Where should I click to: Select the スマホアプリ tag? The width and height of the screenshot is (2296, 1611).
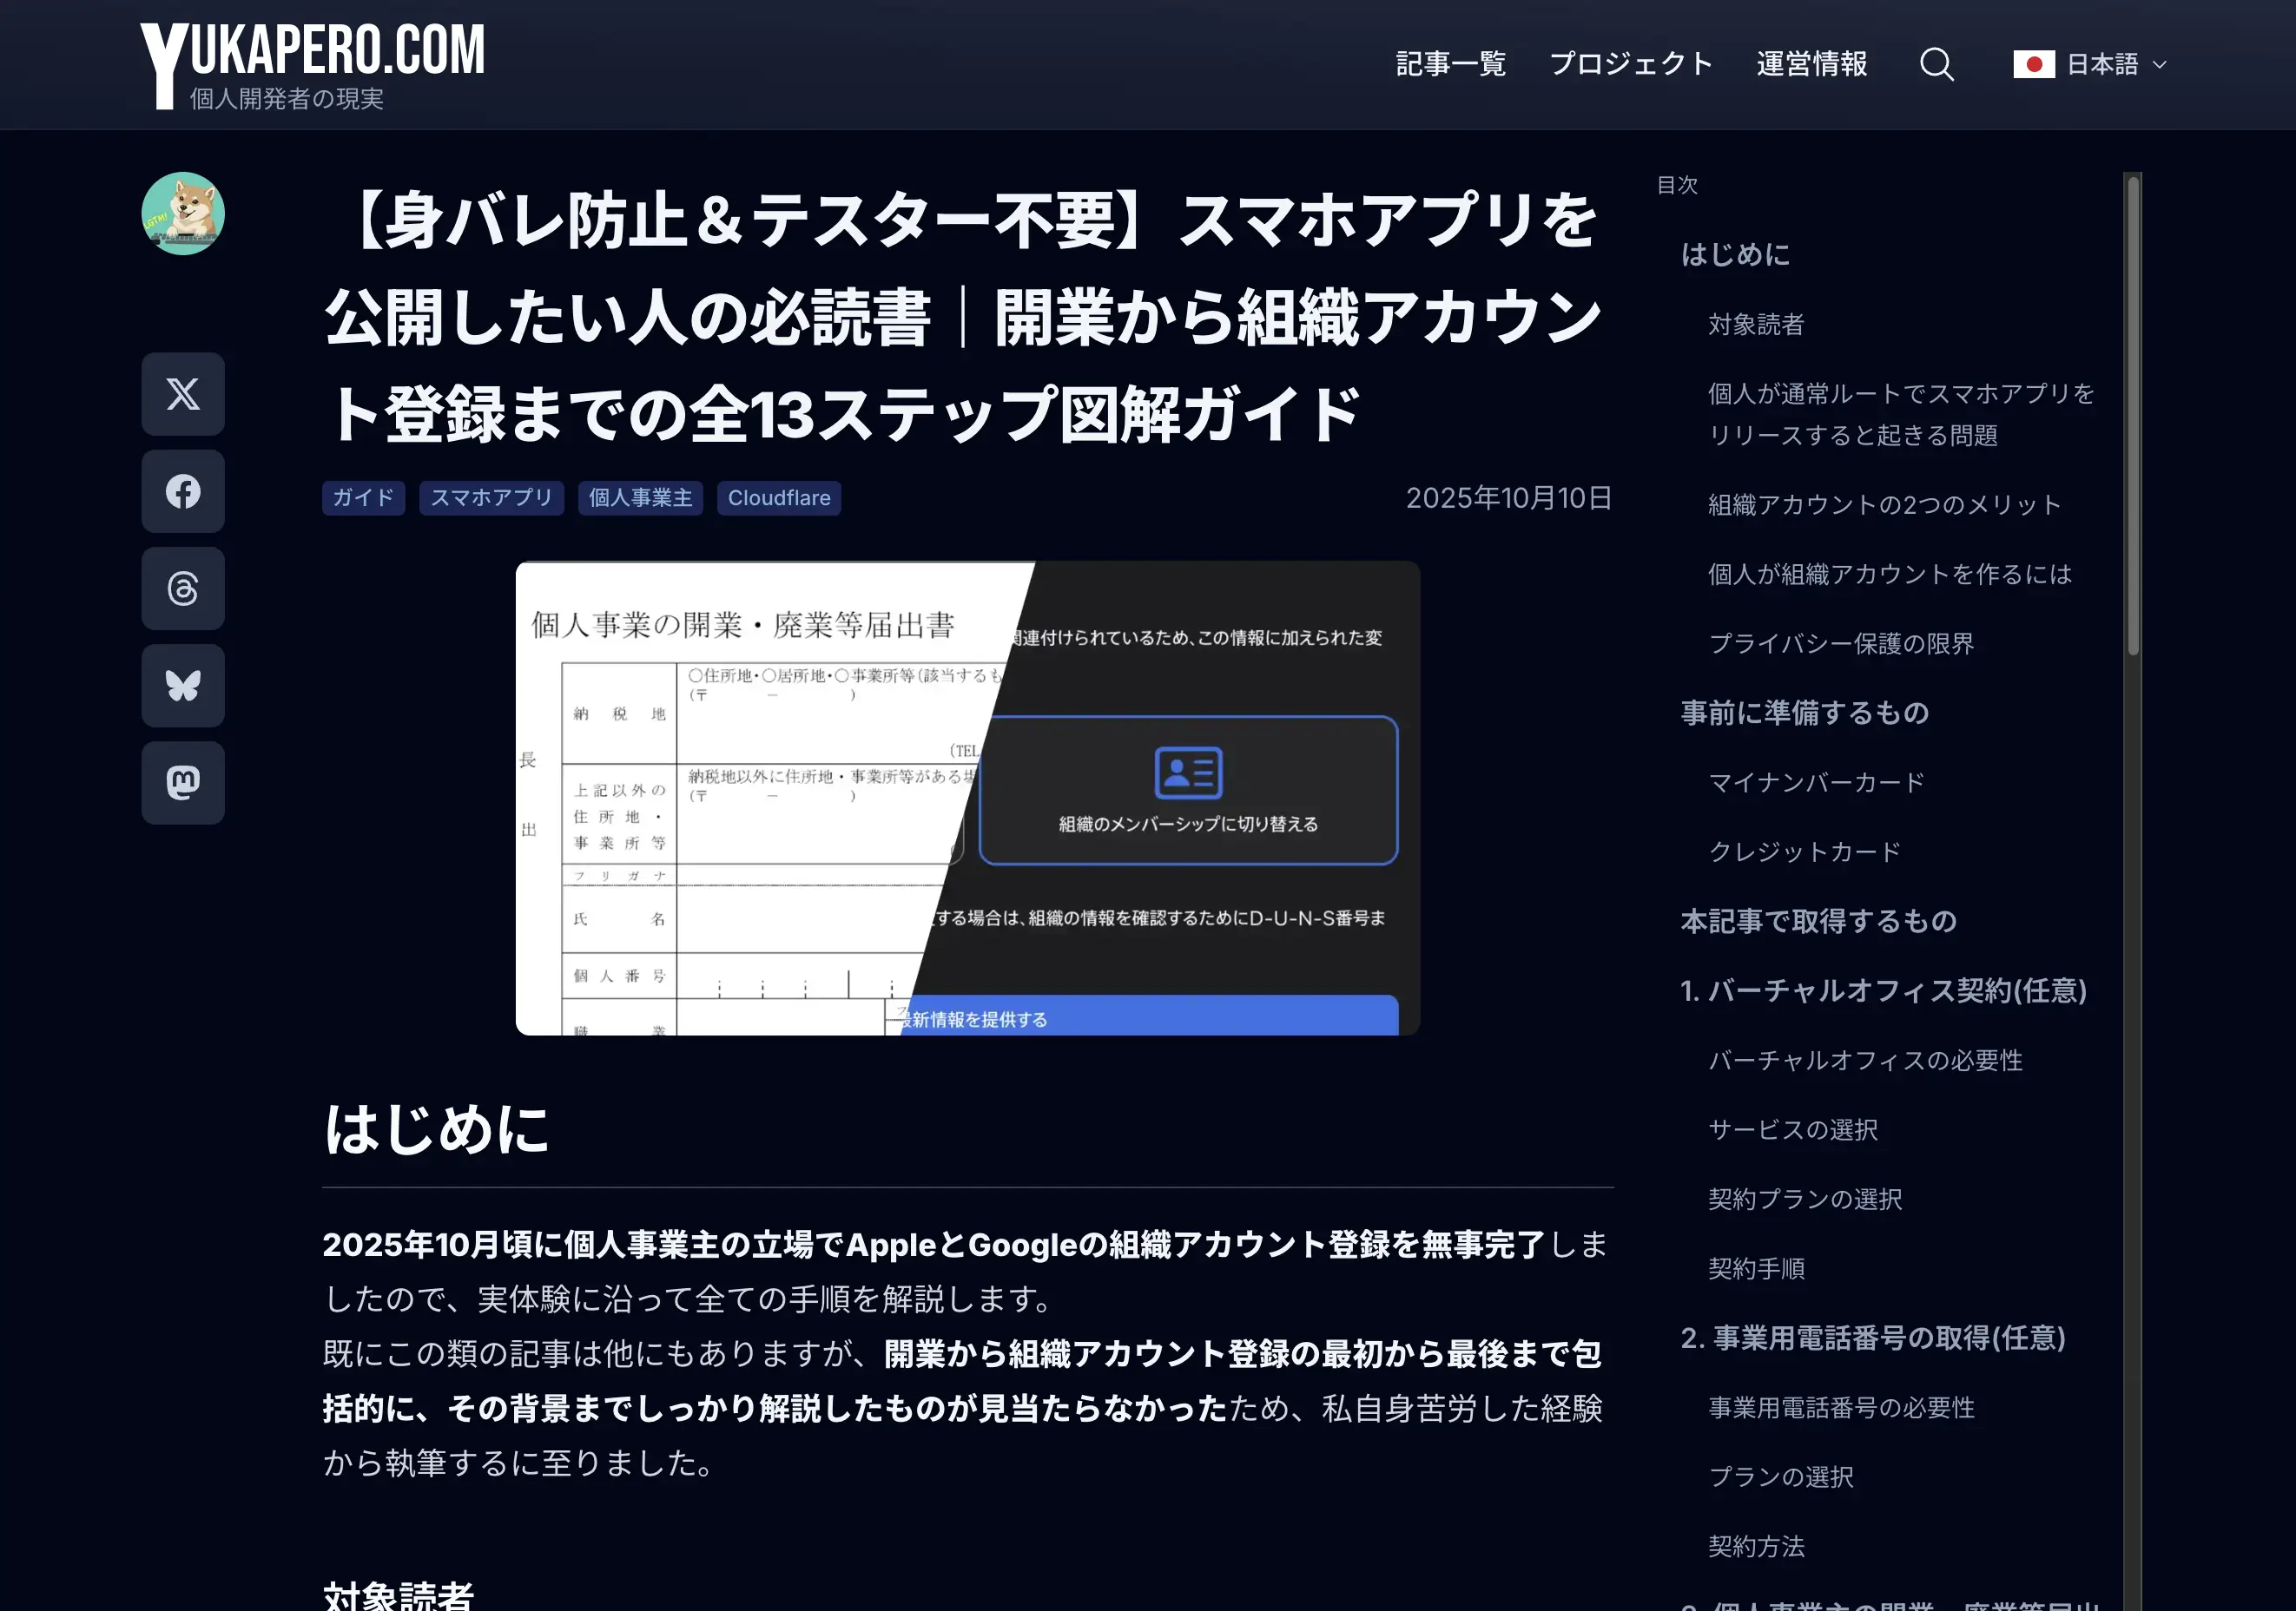(x=491, y=497)
